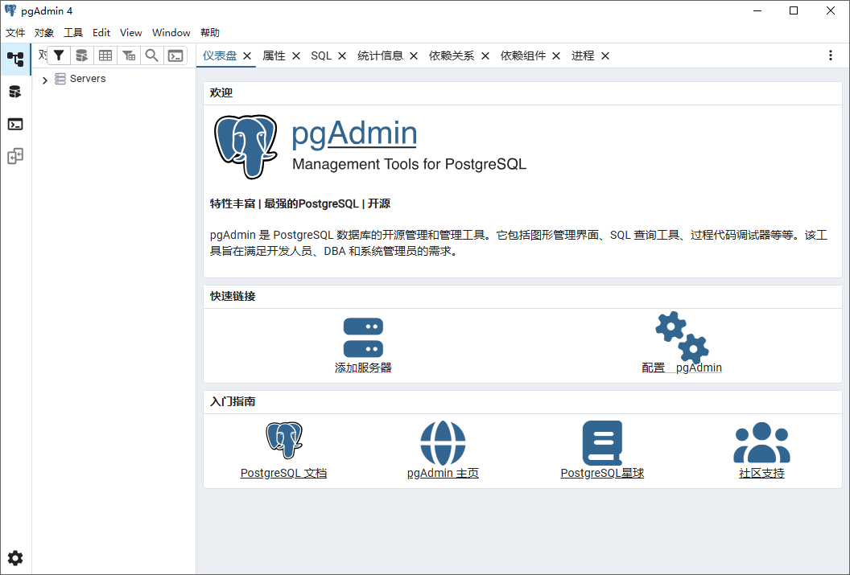The height and width of the screenshot is (575, 850).
Task: Click the 配置 pgAdmin link
Action: (x=682, y=368)
